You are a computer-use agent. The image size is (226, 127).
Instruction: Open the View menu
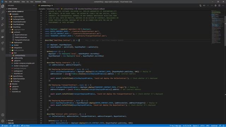click(x=23, y=2)
